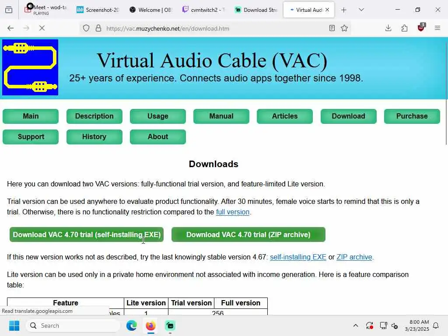Open Windows Start menu
Image resolution: width=448 pixels, height=336 pixels.
14,325
